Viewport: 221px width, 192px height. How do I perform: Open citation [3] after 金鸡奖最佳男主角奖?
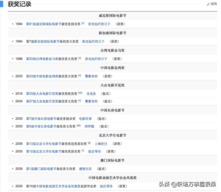tap(80, 75)
